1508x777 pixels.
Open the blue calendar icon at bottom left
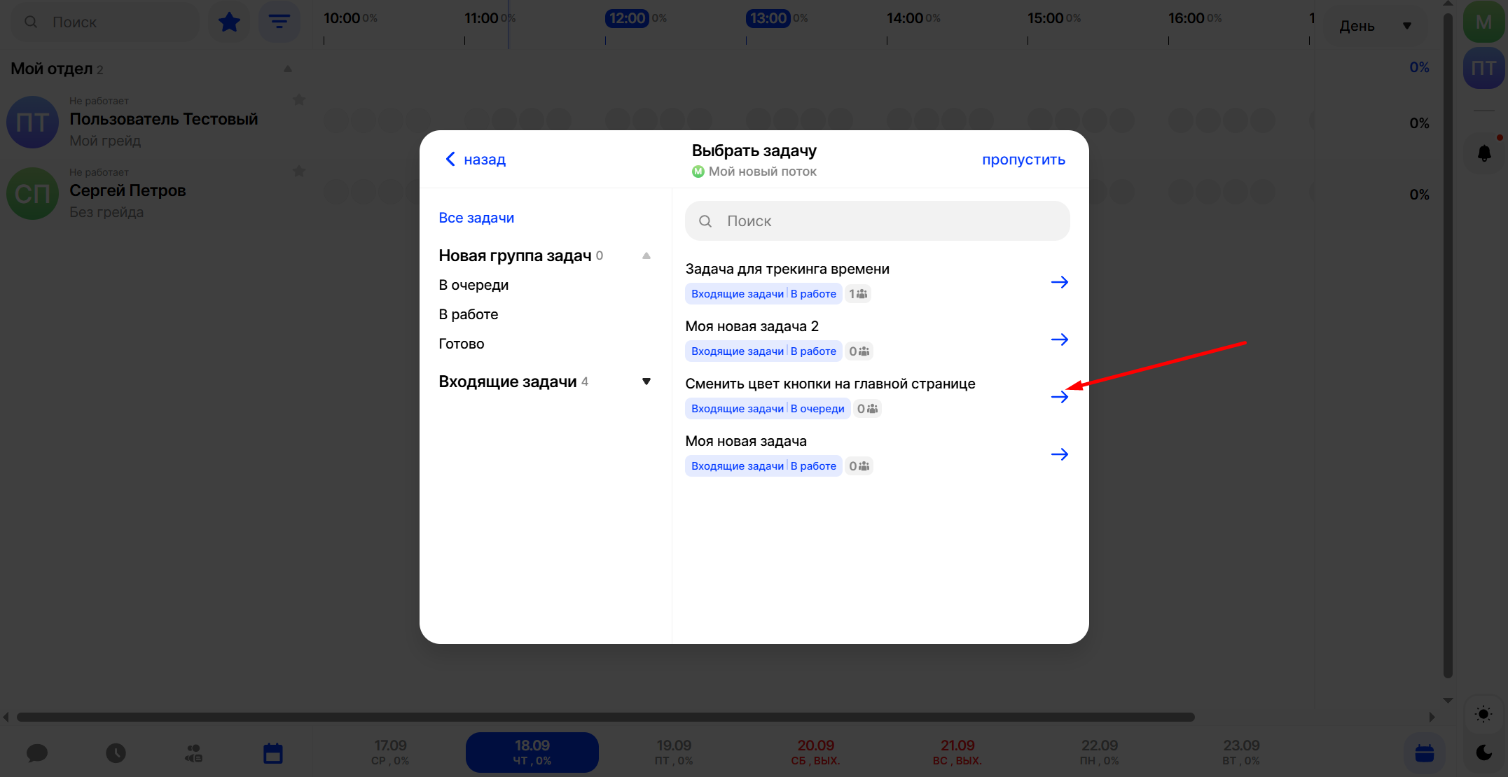(x=272, y=753)
